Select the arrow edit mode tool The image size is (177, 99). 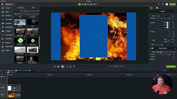point(79,4)
